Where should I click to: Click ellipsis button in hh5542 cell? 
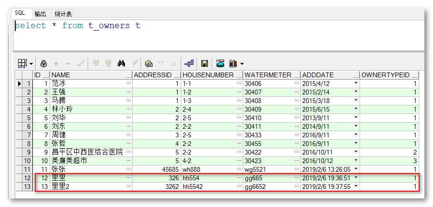239,186
